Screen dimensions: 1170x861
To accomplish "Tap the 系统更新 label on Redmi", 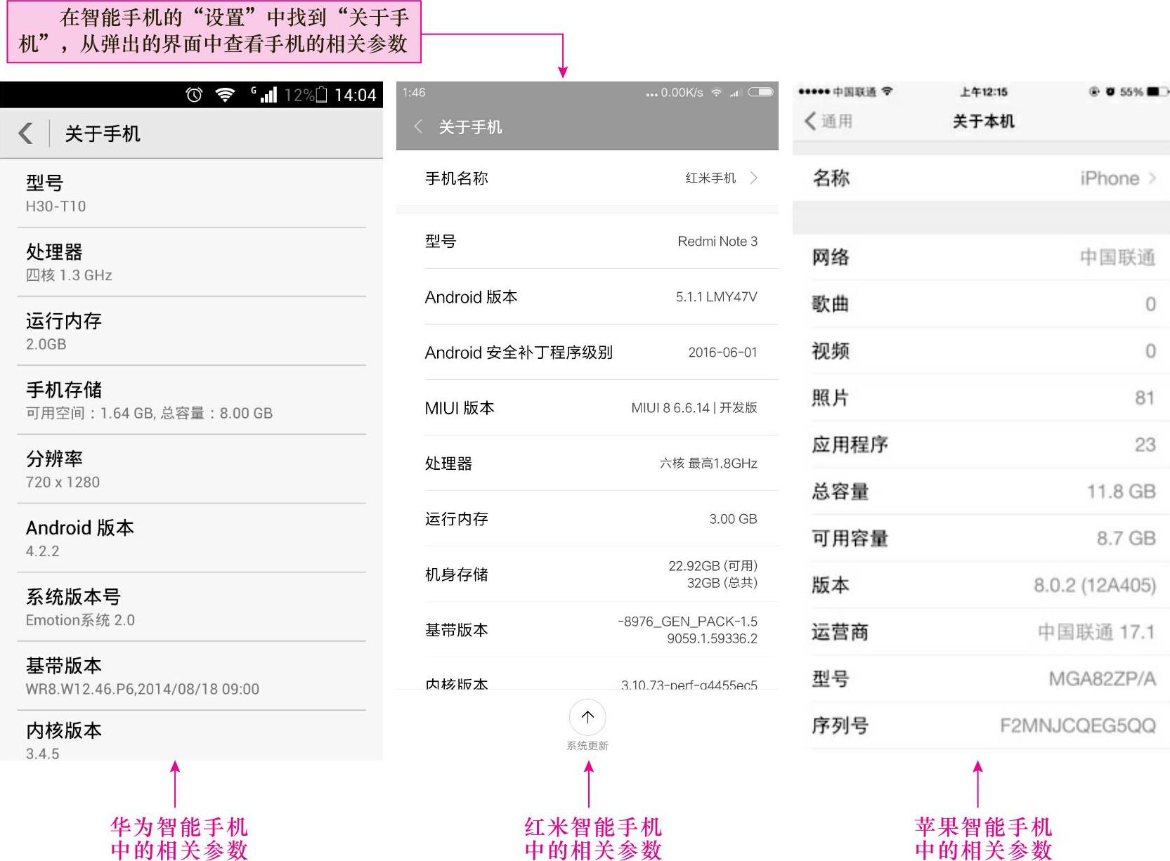I will tap(587, 746).
